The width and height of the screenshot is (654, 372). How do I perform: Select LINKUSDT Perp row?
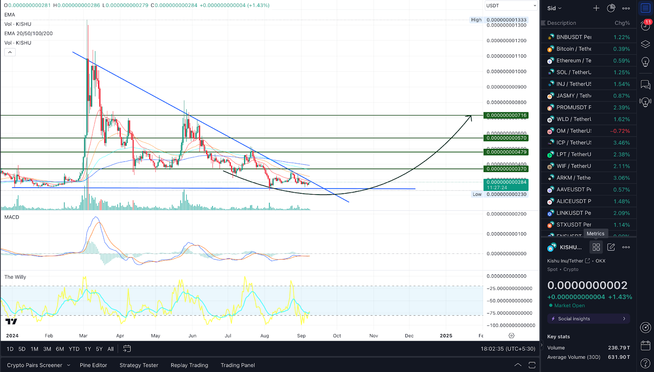(x=589, y=213)
